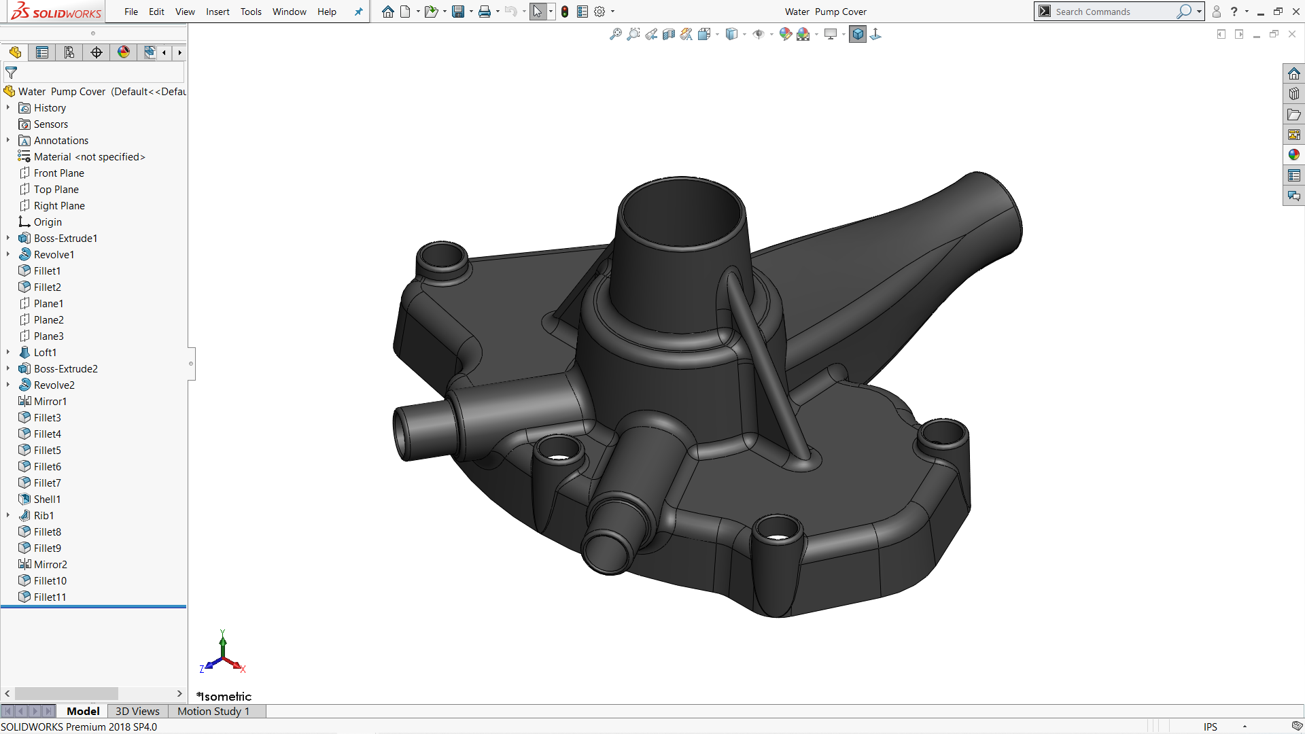The width and height of the screenshot is (1305, 734).
Task: Click the Previous View icon
Action: pos(651,34)
